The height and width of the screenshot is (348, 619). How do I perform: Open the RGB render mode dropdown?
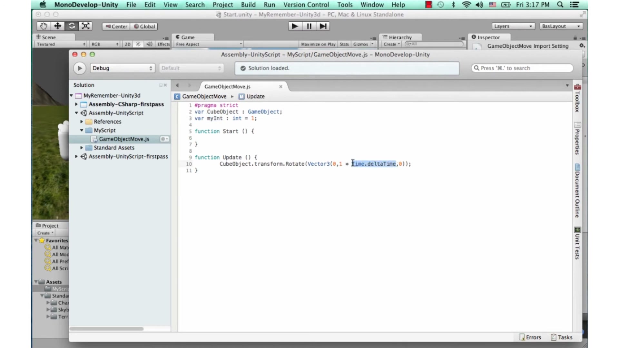coord(105,44)
